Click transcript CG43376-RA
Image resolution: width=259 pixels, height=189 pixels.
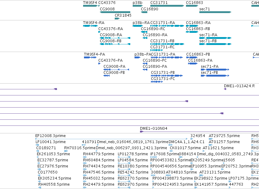click(111, 29)
